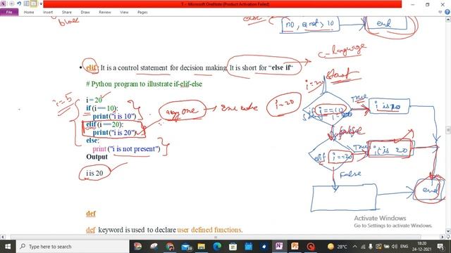Click the Dock to Desktop icon
This screenshot has width=451, height=253.
[27, 4]
